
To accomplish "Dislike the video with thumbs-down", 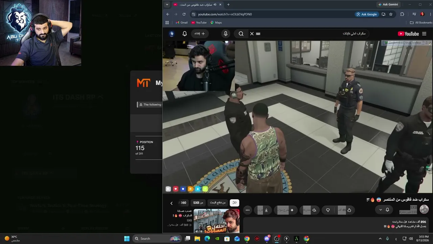I will click(328, 210).
